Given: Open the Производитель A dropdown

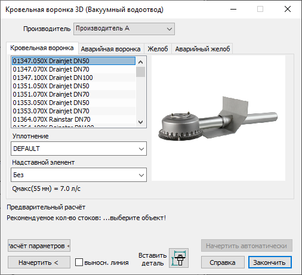Looking at the screenshot, I should coord(124,29).
